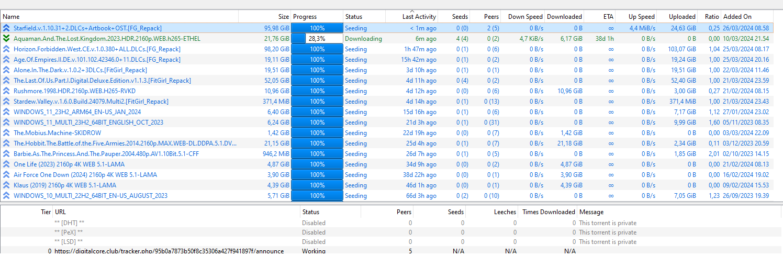The height and width of the screenshot is (256, 783).
Task: Click the tracker list URL column header
Action: click(x=61, y=212)
